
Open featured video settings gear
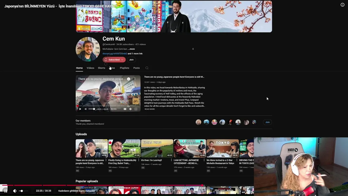[x=130, y=109]
